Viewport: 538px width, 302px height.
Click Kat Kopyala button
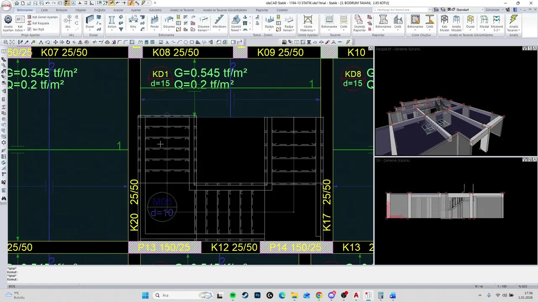[x=38, y=23]
